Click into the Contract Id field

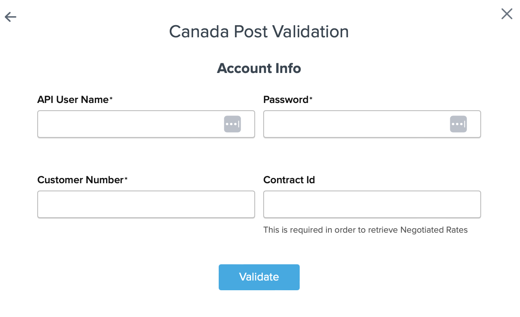(372, 204)
